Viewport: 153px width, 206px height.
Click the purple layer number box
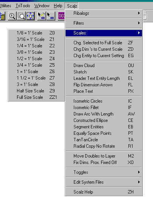tap(61, 16)
